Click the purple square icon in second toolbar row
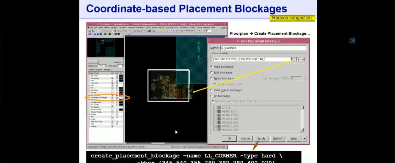The image size is (395, 163). tap(90, 34)
